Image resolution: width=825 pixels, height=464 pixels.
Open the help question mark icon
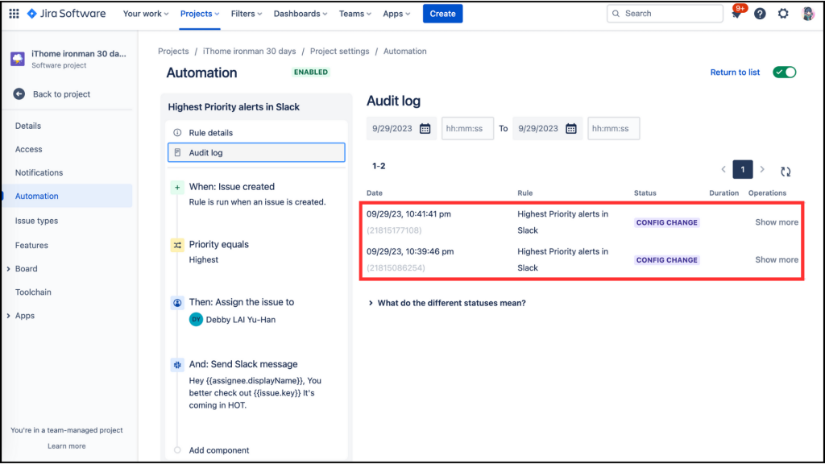coord(760,14)
